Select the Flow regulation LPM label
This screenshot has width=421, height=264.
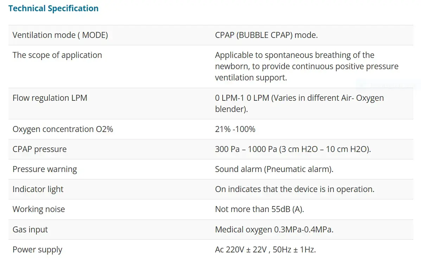tap(50, 98)
